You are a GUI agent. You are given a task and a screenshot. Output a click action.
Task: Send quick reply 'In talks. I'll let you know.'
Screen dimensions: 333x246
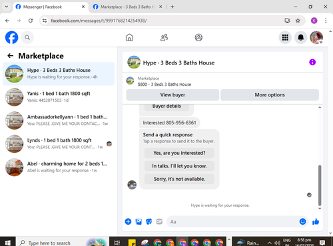(179, 166)
